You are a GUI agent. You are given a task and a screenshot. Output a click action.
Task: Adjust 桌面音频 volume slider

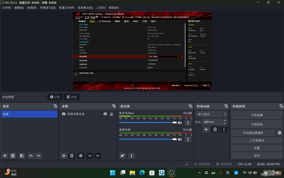coord(148,139)
